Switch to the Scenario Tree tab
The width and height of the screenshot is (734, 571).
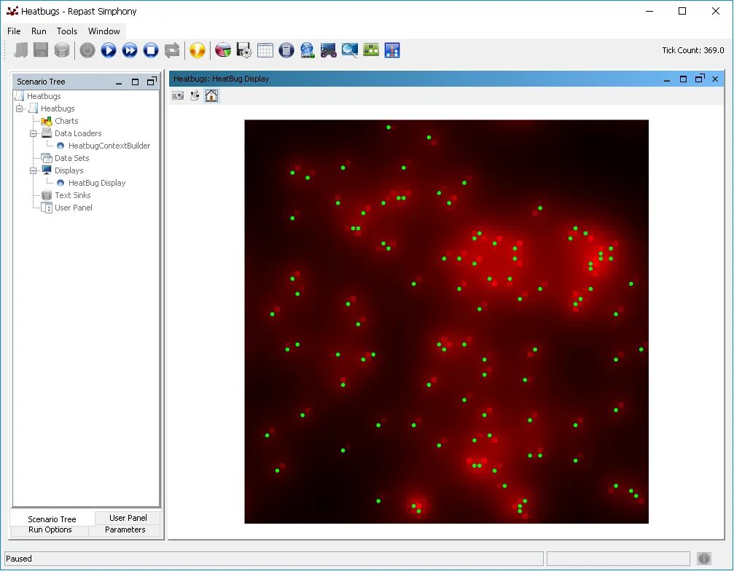point(52,519)
